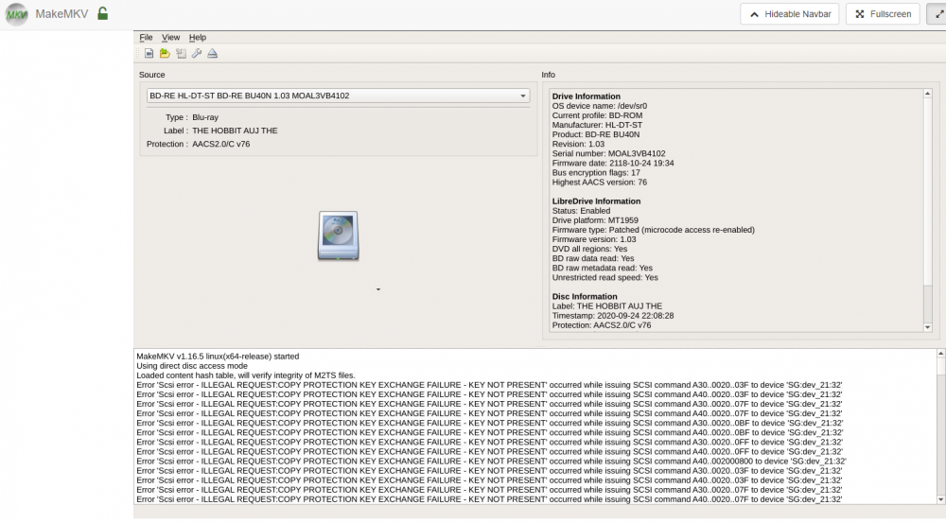Click 'Protection: AACS2.0/C v76' in Info panel
Viewport: 946px width, 523px height.
[x=602, y=325]
